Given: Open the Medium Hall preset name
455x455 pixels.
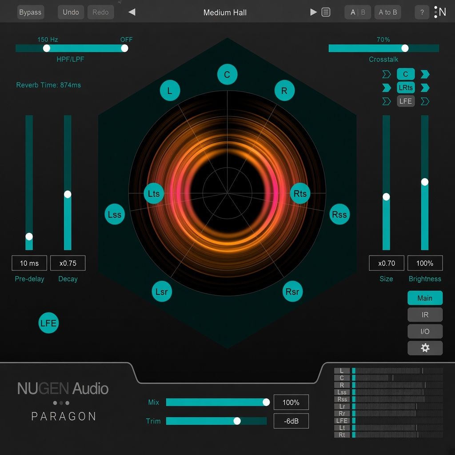Looking at the screenshot, I should coord(225,12).
